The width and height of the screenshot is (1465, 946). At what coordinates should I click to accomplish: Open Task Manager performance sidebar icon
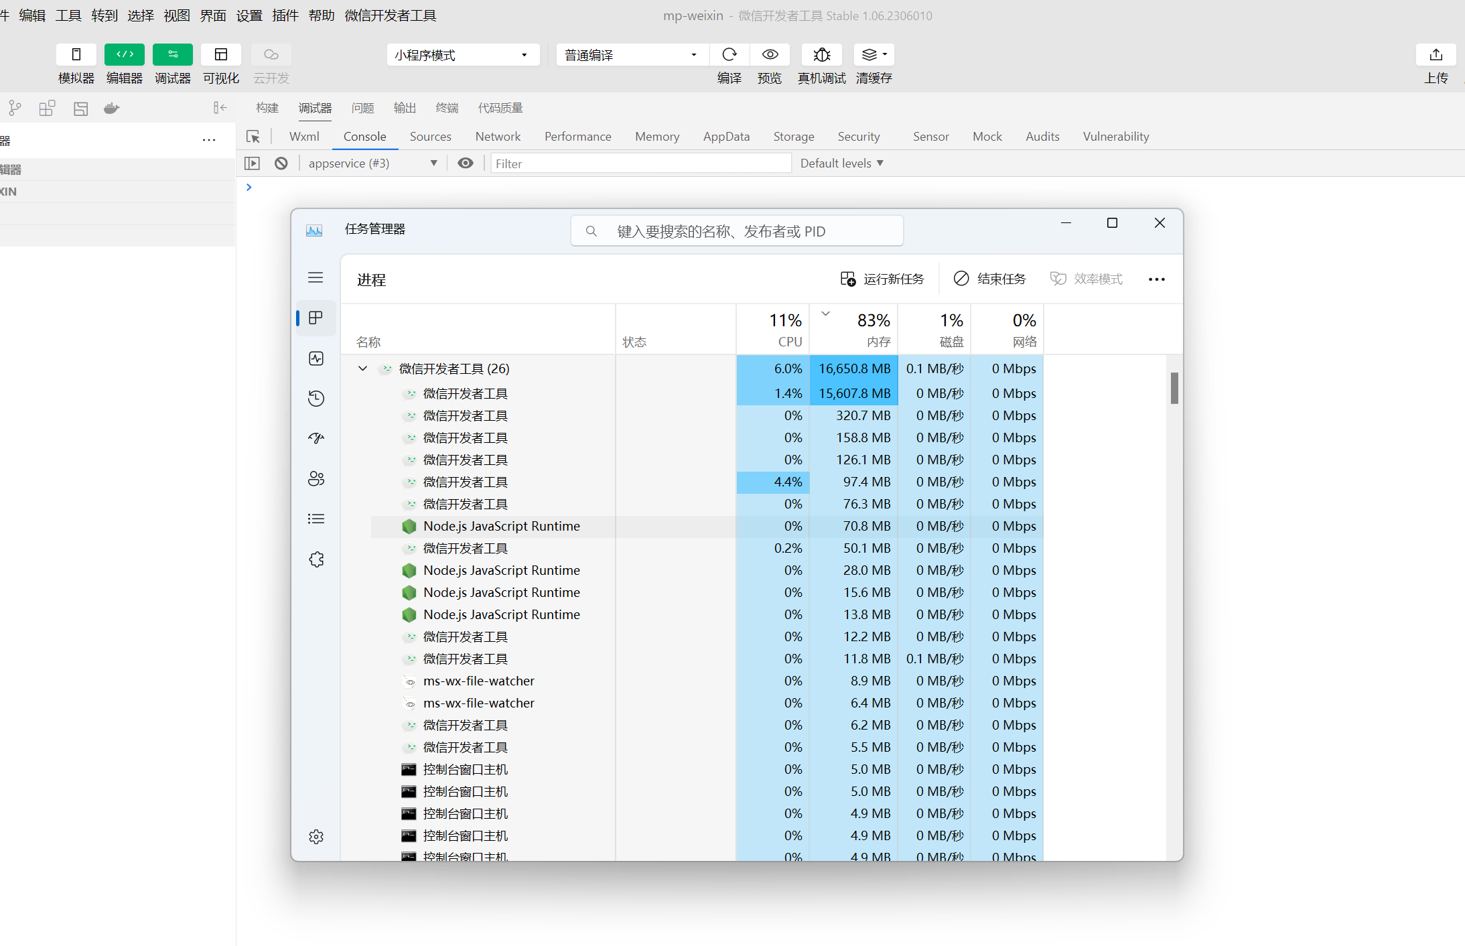tap(316, 358)
